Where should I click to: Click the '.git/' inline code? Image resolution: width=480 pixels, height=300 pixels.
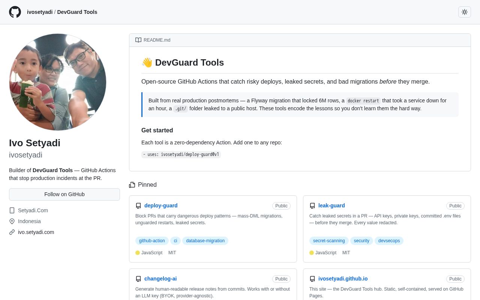pos(180,109)
